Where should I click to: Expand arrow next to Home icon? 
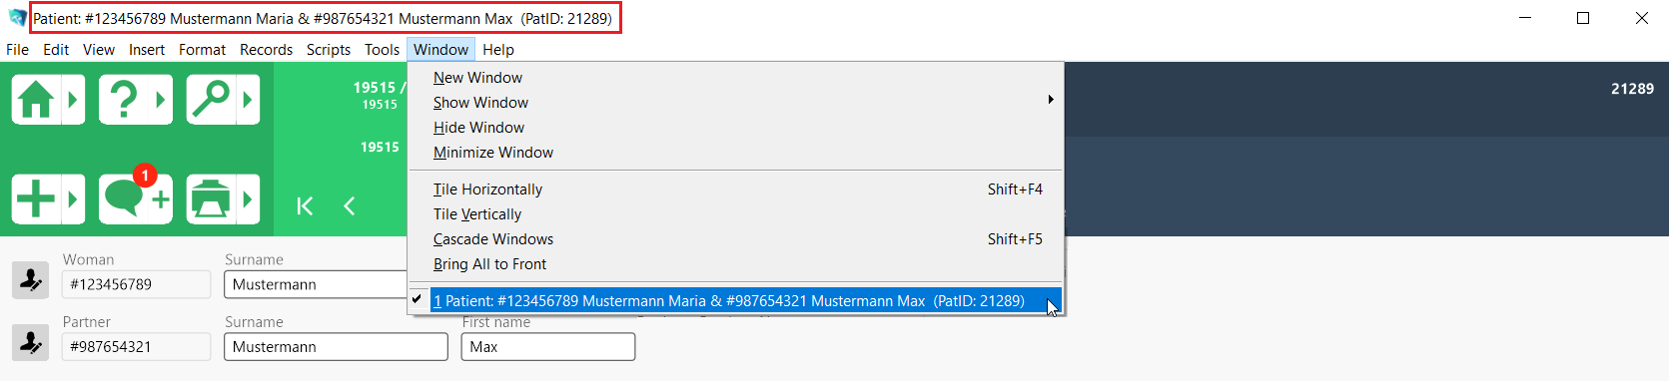point(73,100)
